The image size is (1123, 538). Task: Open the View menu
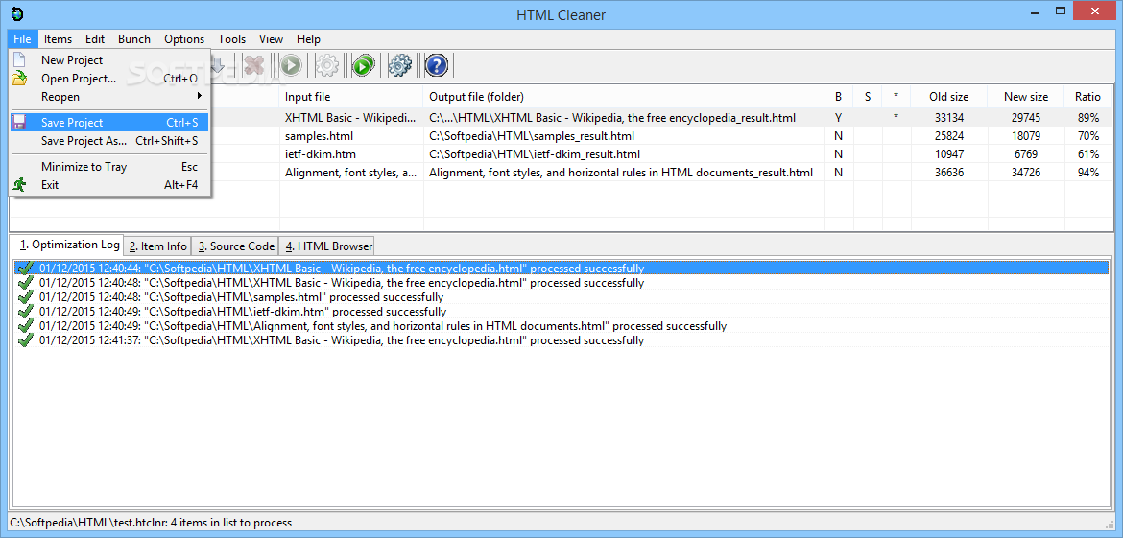coord(271,39)
